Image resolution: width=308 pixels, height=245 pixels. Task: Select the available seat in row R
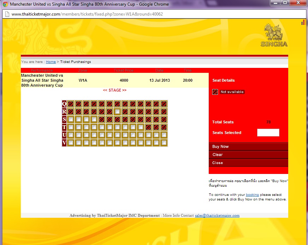coord(117,112)
